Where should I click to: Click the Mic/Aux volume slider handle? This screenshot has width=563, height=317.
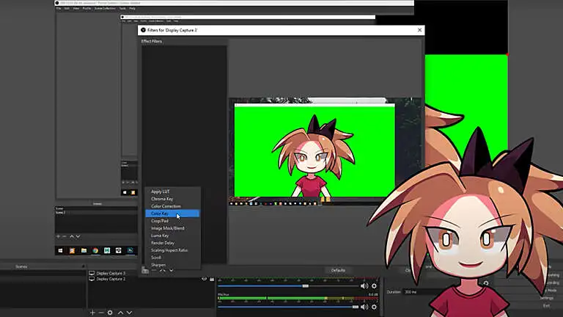(x=356, y=307)
